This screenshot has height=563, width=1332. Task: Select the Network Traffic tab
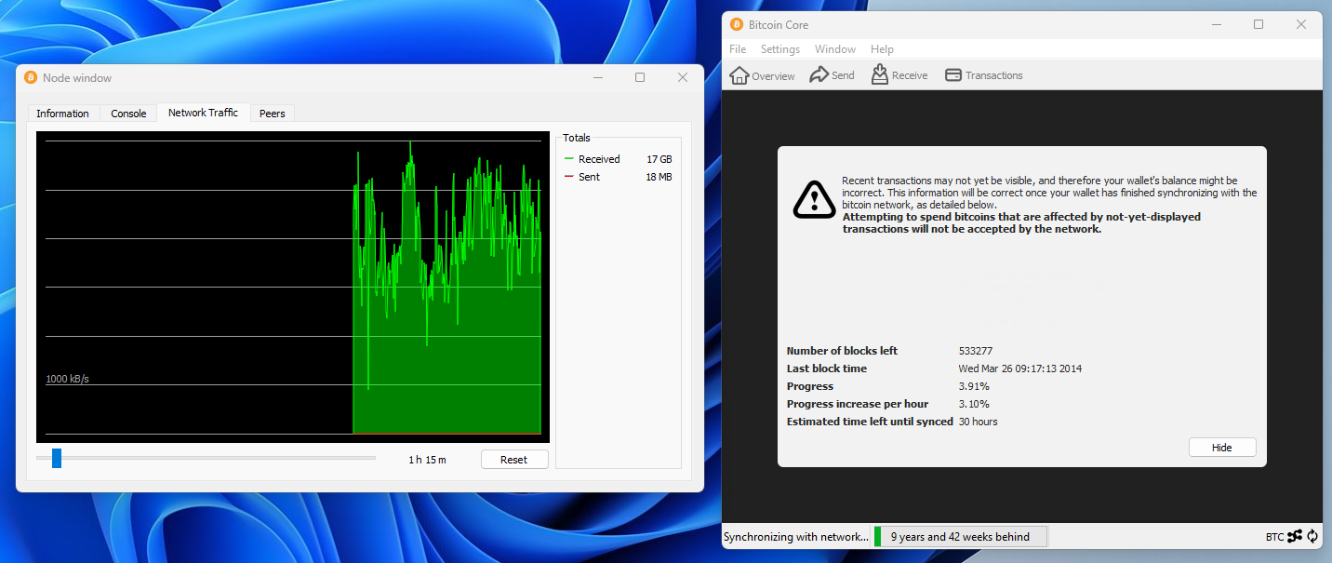click(x=203, y=113)
